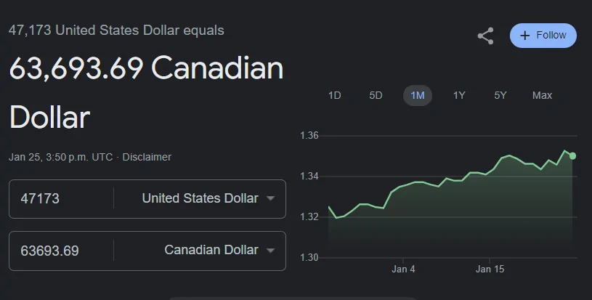This screenshot has height=300, width=592.
Task: Click the 47173 amount input field
Action: (61, 199)
